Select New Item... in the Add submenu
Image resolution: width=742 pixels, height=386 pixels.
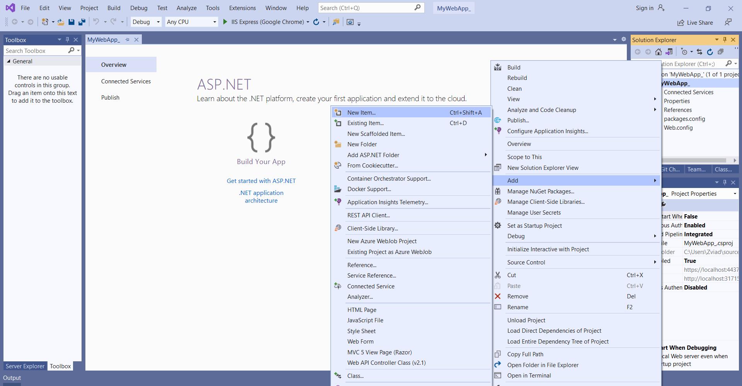point(361,112)
